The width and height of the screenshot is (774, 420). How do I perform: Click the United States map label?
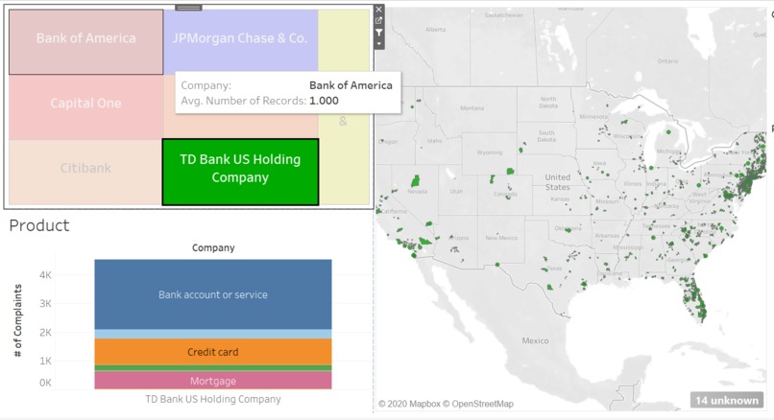click(557, 182)
